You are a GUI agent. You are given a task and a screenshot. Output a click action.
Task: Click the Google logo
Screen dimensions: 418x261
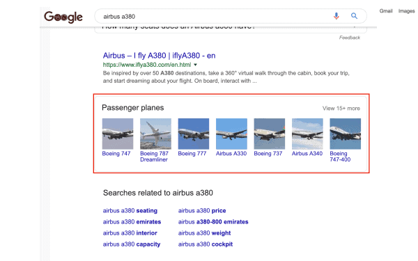tap(63, 17)
